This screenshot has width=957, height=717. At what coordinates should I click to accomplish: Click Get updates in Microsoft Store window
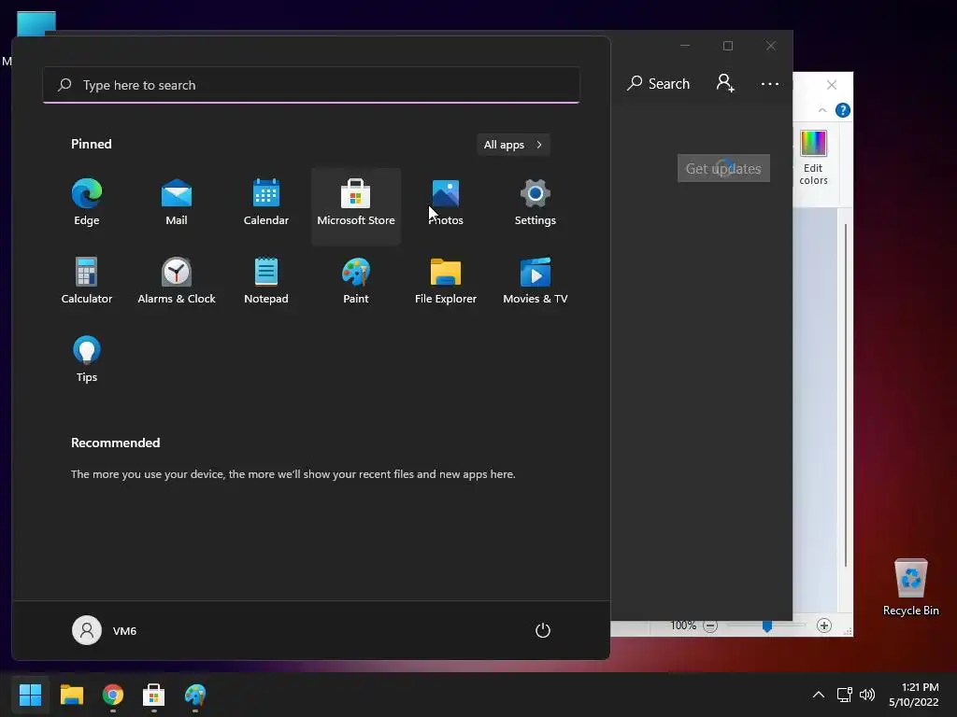coord(723,168)
